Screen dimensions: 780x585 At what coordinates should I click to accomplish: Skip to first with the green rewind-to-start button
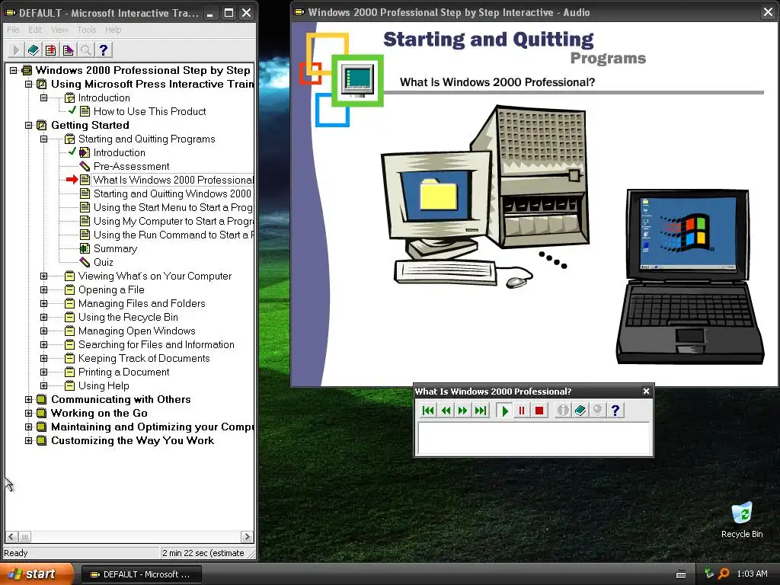pos(428,411)
